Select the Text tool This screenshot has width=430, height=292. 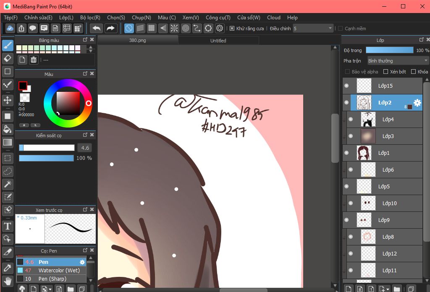click(x=8, y=226)
